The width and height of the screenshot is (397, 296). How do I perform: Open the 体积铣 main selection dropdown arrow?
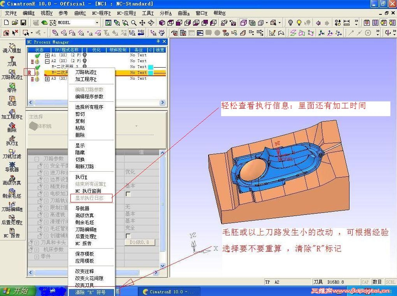pos(136,126)
